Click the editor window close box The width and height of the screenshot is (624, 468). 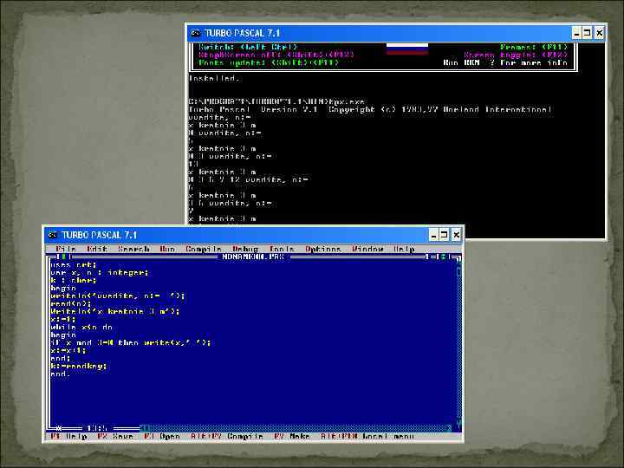click(x=63, y=257)
